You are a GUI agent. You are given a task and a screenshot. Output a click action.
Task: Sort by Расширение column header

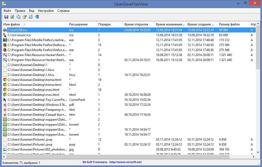click(78, 24)
